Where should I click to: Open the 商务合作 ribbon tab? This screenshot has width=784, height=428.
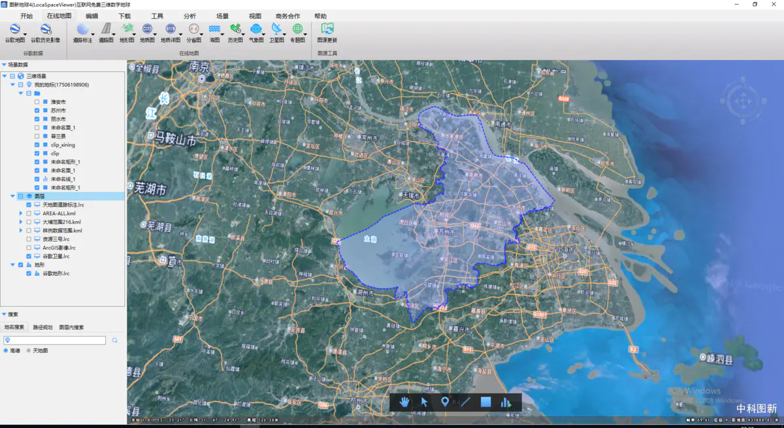pos(288,16)
